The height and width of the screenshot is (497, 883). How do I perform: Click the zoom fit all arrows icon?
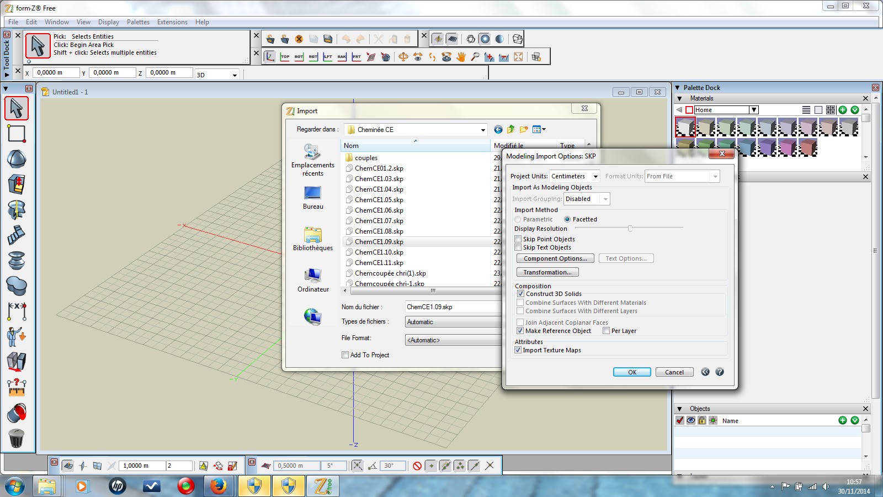518,57
